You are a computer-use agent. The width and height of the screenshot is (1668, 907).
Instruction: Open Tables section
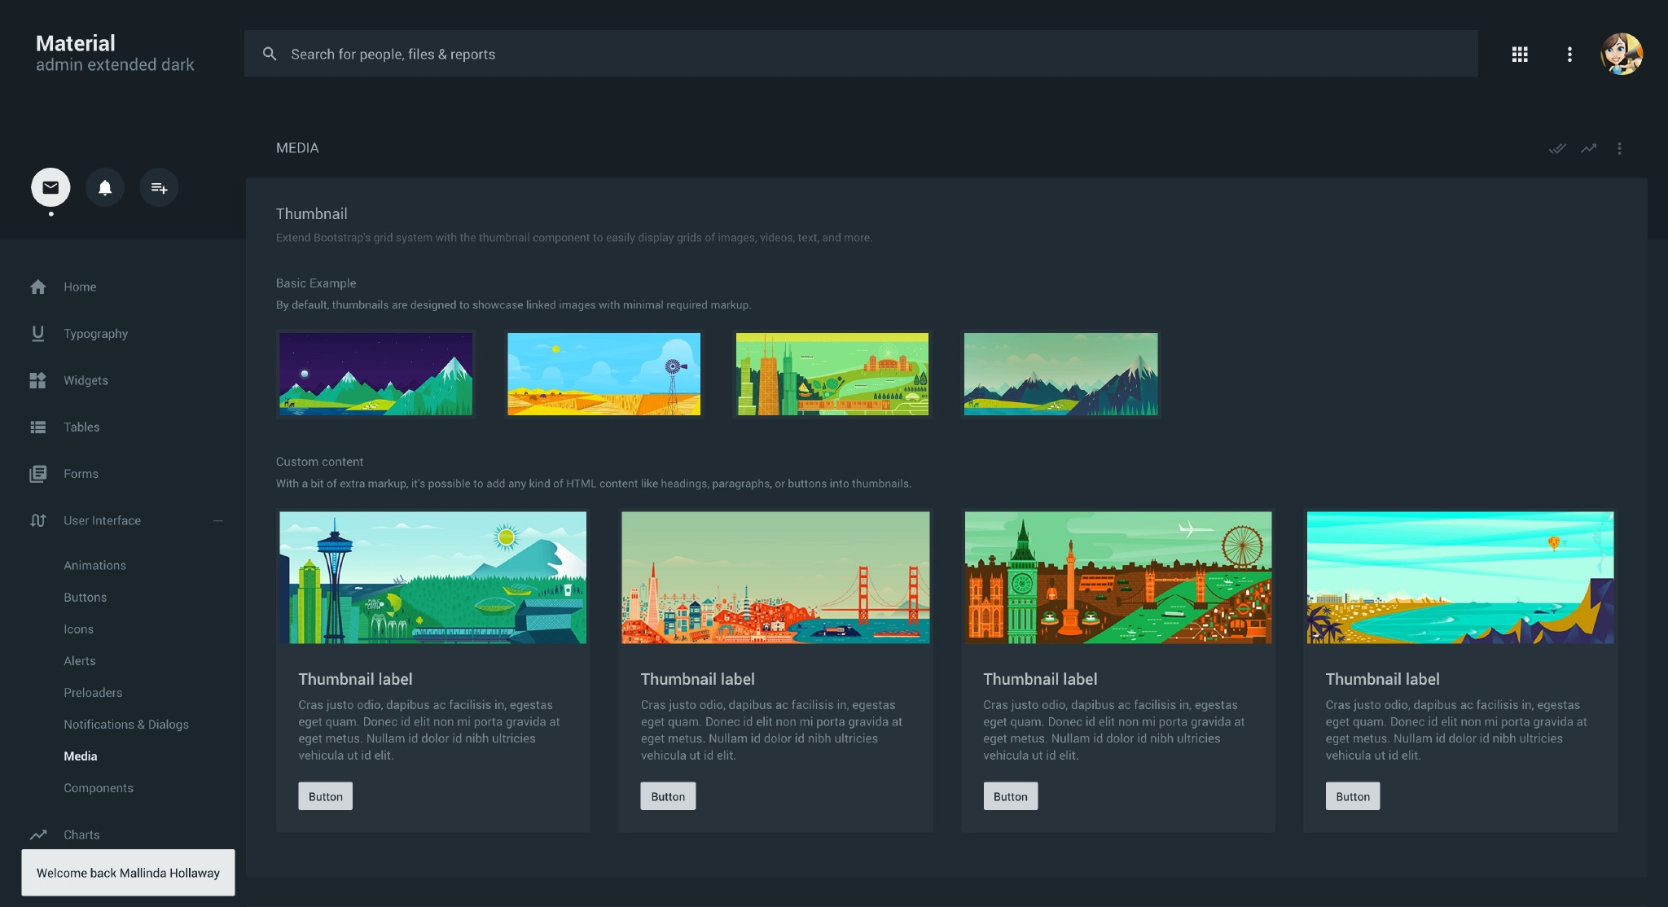pos(81,427)
